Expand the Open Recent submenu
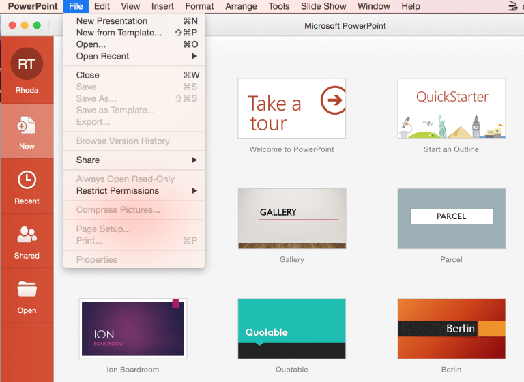Viewport: 524px width, 382px height. pyautogui.click(x=134, y=56)
